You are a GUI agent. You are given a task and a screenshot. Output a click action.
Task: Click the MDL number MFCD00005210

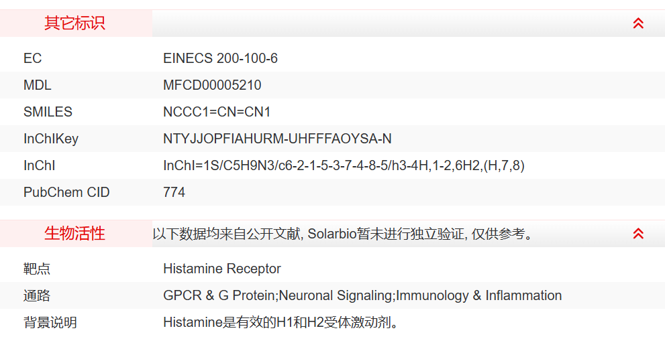[x=212, y=85]
